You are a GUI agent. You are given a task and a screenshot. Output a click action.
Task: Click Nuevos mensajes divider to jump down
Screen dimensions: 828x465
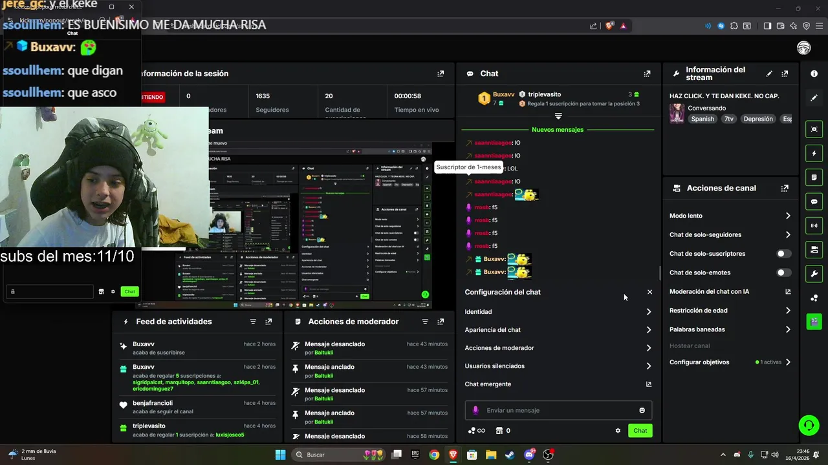pyautogui.click(x=558, y=130)
